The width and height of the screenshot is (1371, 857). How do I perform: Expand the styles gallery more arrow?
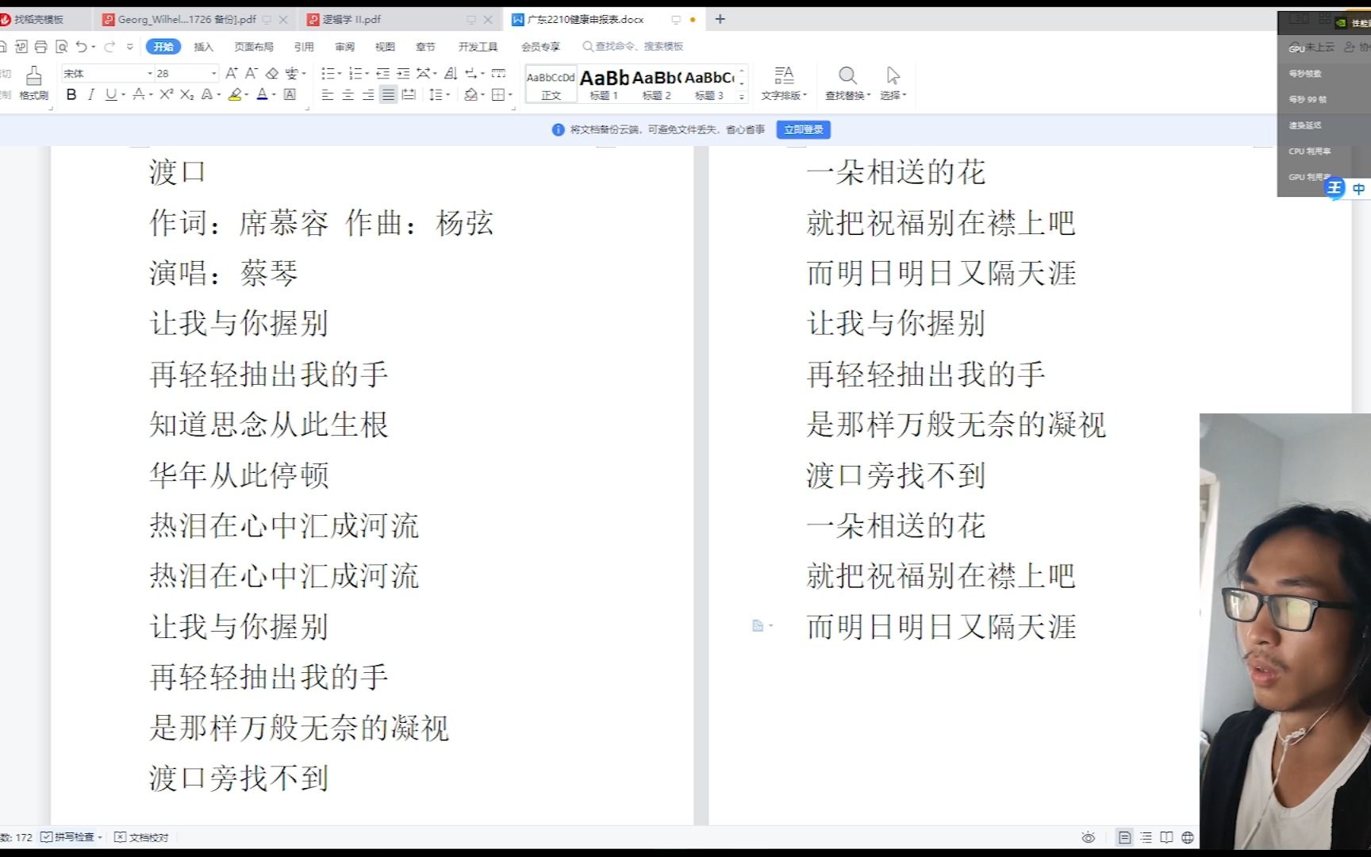(x=742, y=97)
